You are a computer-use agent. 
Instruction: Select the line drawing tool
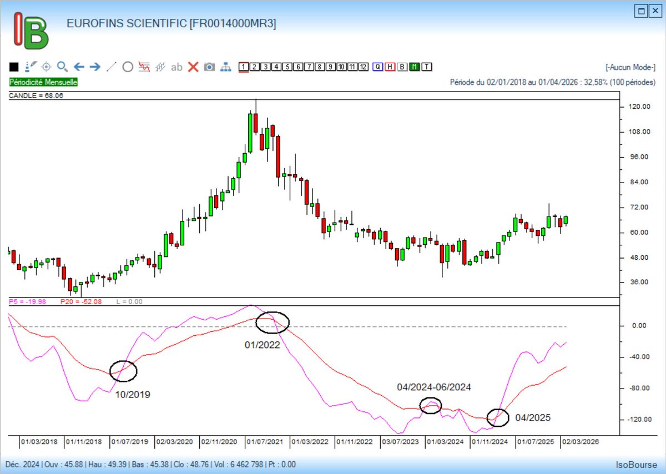[x=112, y=67]
